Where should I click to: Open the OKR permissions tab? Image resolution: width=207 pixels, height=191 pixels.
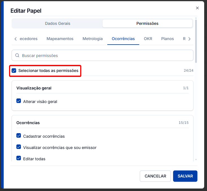(x=148, y=39)
